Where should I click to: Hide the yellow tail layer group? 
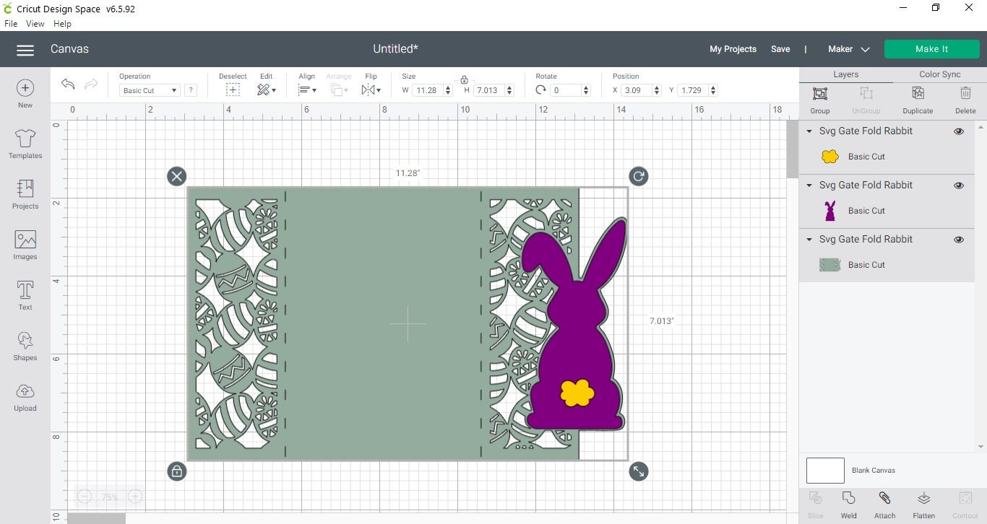pos(959,131)
